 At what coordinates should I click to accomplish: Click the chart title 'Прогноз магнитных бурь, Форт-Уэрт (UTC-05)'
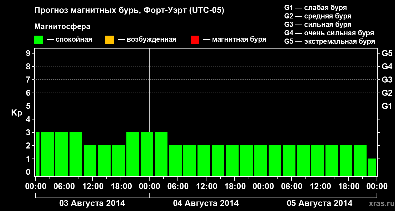[x=129, y=11]
